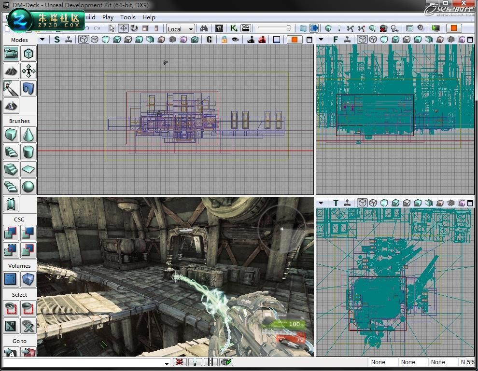Choose the Texture Alignment mode icon
Viewport: 478px width, 371px height.
28,71
